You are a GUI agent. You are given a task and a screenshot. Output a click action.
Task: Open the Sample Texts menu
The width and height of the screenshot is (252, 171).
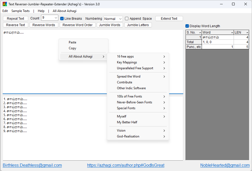click(x=21, y=11)
